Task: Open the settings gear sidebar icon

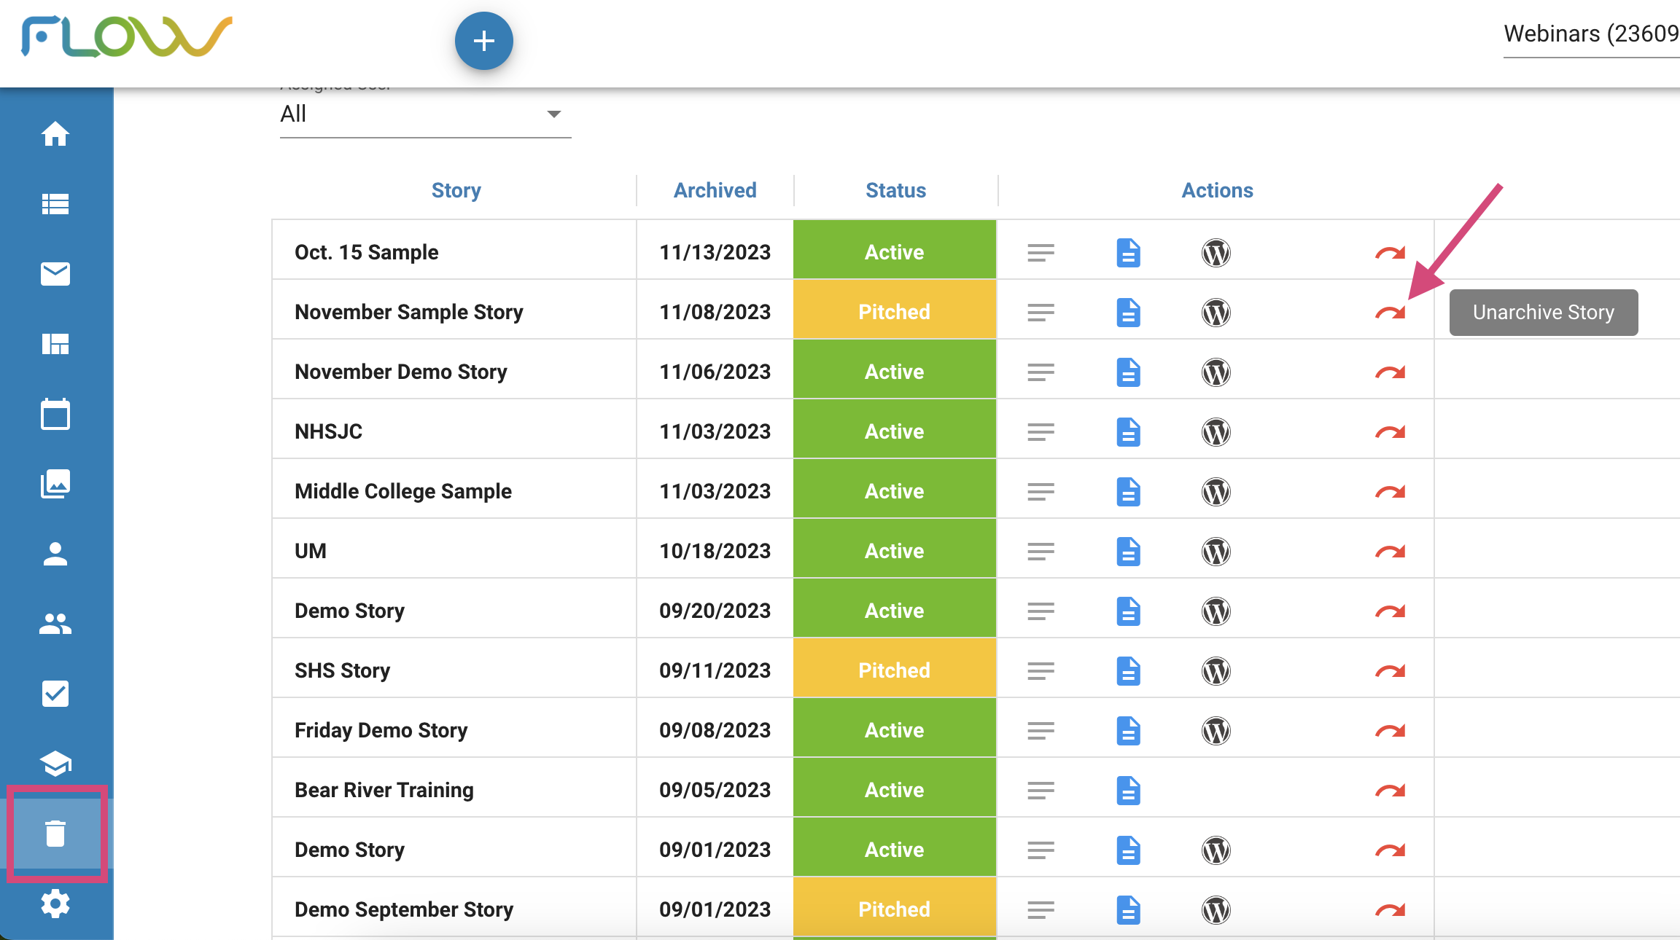Action: [55, 904]
